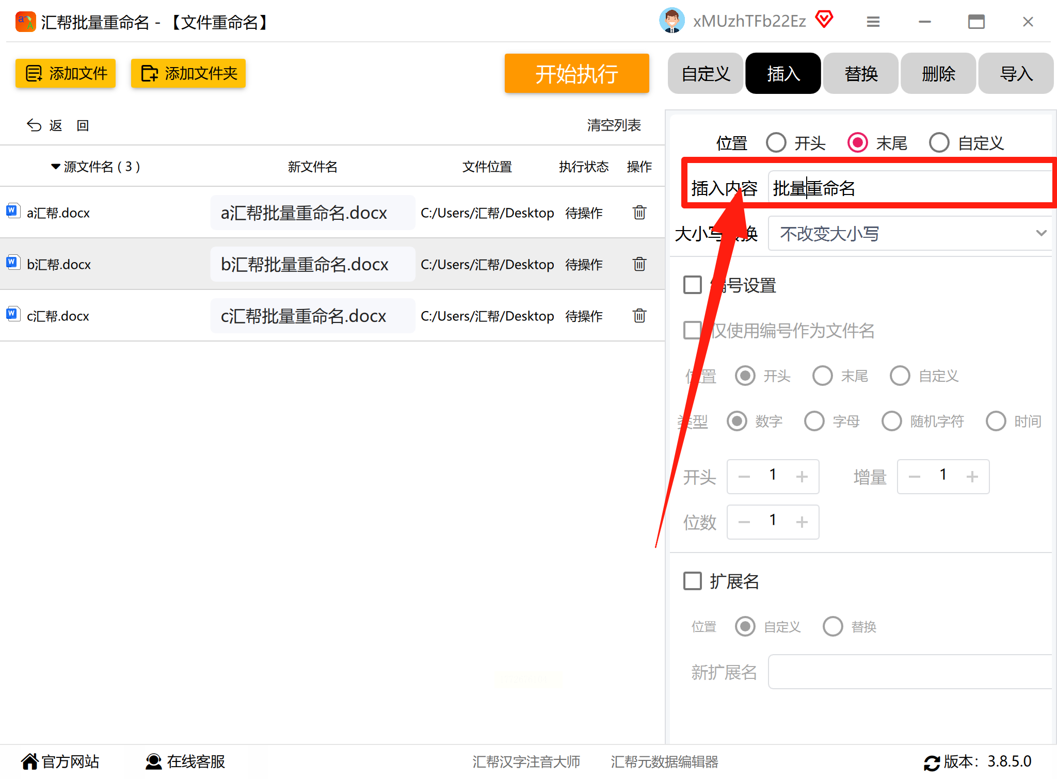
Task: Click the version refresh icon
Action: (932, 762)
